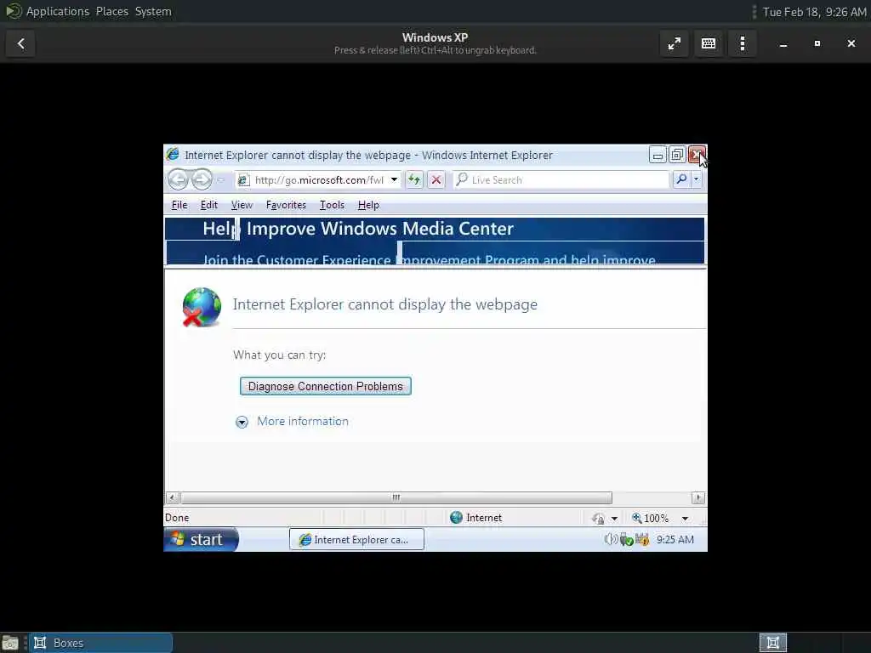Screen dimensions: 871x653
Task: Open the Tools menu
Action: tap(333, 205)
